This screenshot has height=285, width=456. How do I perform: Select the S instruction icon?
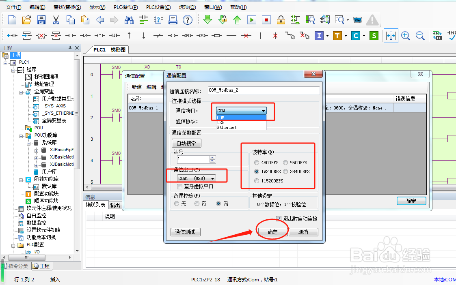[374, 36]
